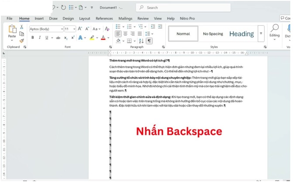The height and width of the screenshot is (182, 299).
Task: Switch to the Review tab
Action: click(143, 18)
